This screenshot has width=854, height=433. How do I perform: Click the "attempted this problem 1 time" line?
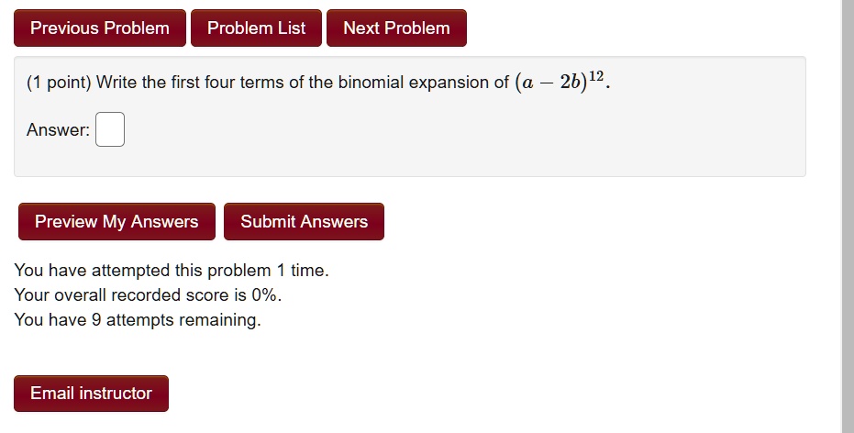(x=172, y=270)
